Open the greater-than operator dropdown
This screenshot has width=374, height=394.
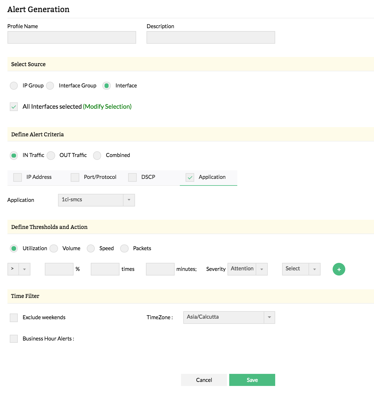[x=19, y=269]
